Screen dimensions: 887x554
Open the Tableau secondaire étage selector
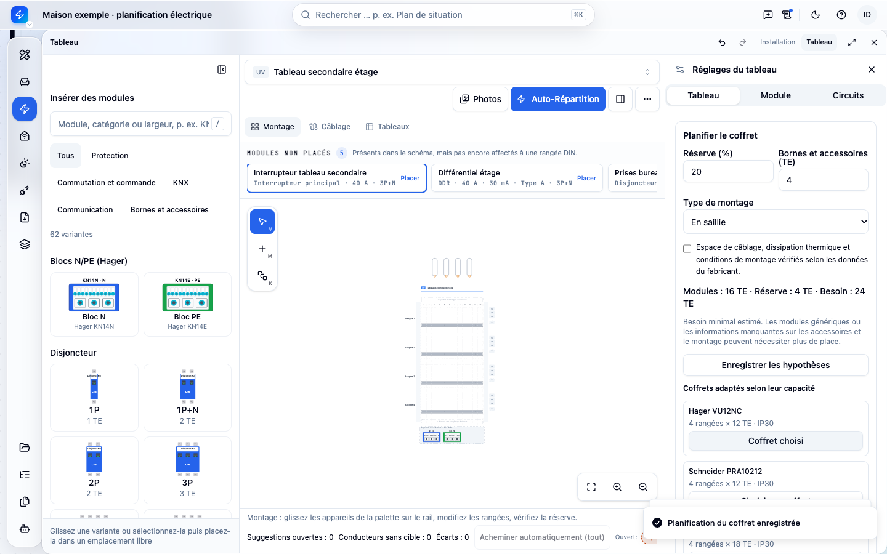coord(452,72)
